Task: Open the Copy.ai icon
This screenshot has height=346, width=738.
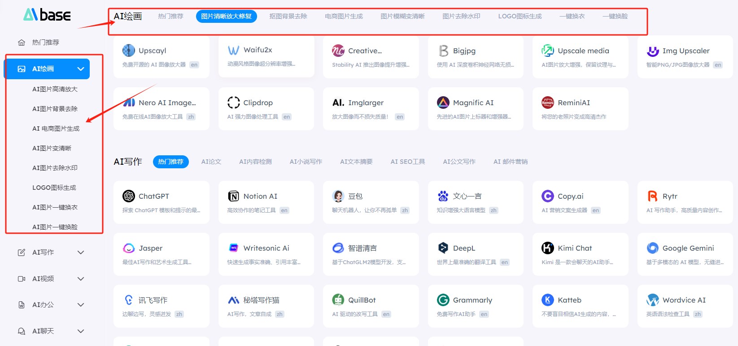Action: tap(548, 196)
